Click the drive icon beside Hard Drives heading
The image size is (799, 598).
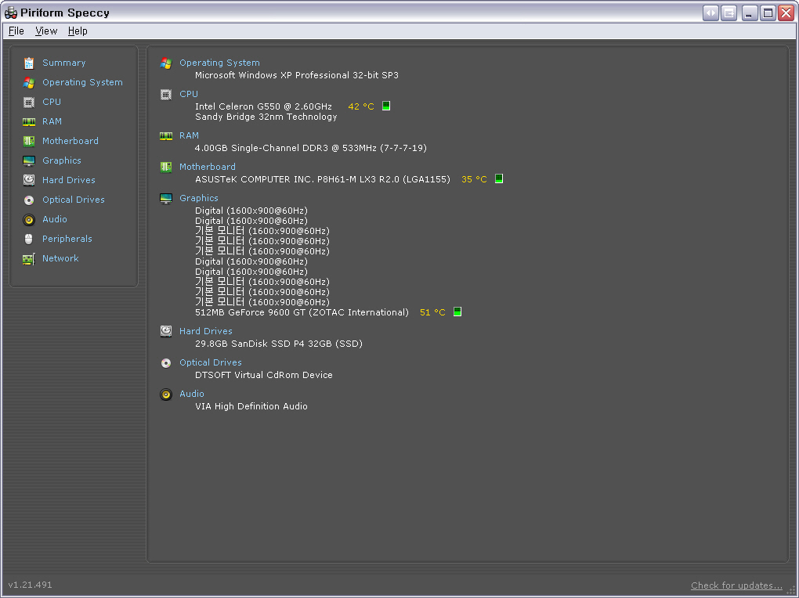(166, 332)
